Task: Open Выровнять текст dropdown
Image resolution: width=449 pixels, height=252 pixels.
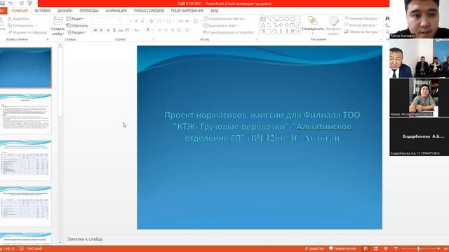Action: [x=221, y=25]
